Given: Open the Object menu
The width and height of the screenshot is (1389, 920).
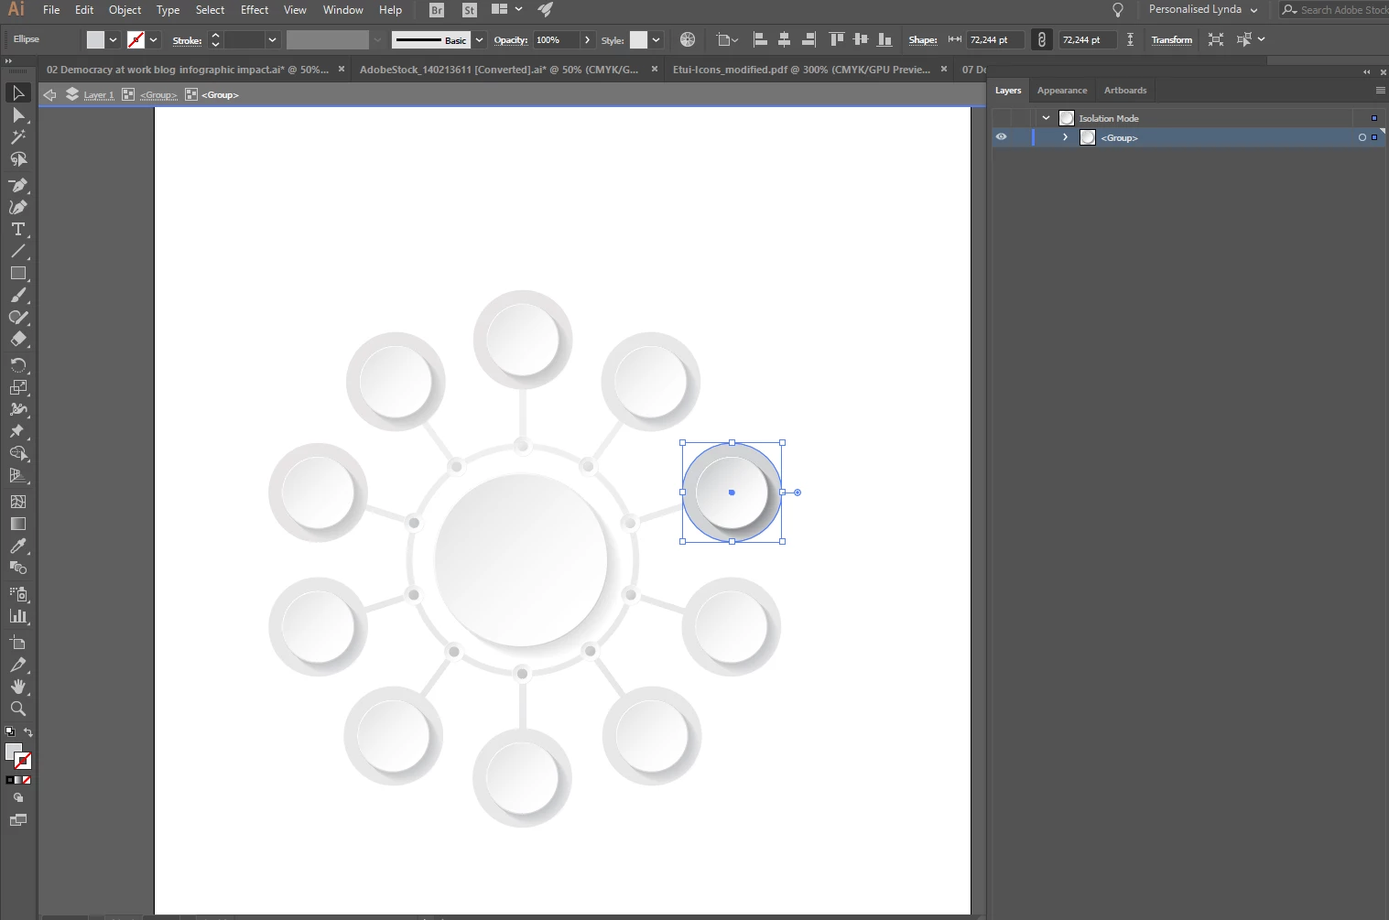Looking at the screenshot, I should tap(125, 9).
